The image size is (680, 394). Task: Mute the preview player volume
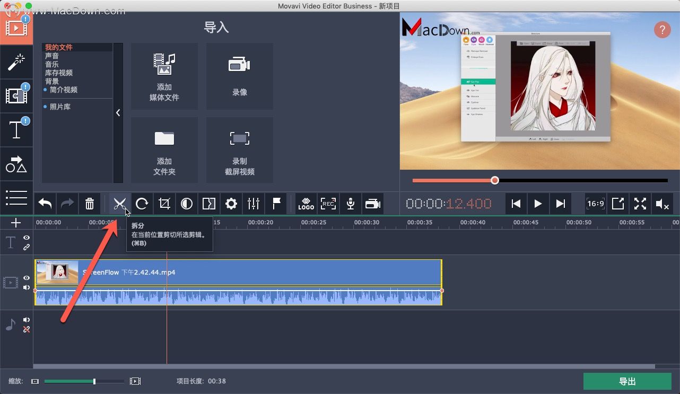(x=662, y=204)
